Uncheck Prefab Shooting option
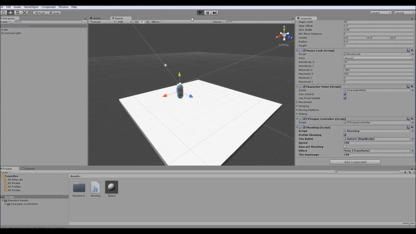 point(345,135)
